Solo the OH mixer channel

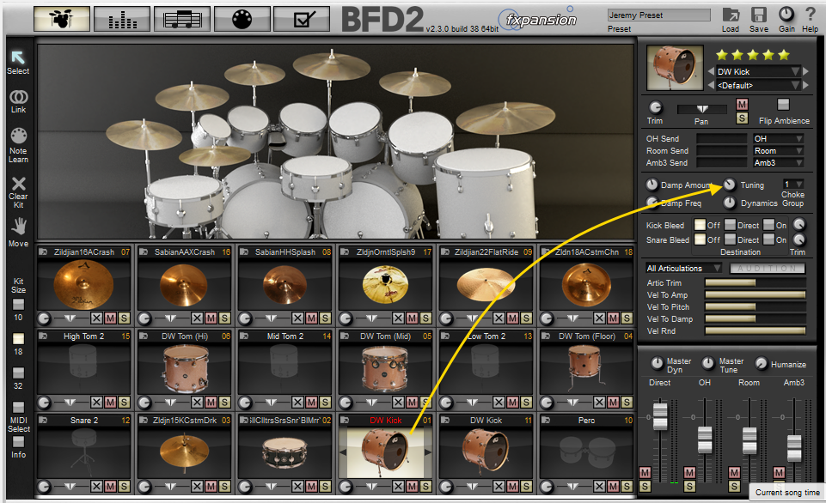coord(689,486)
